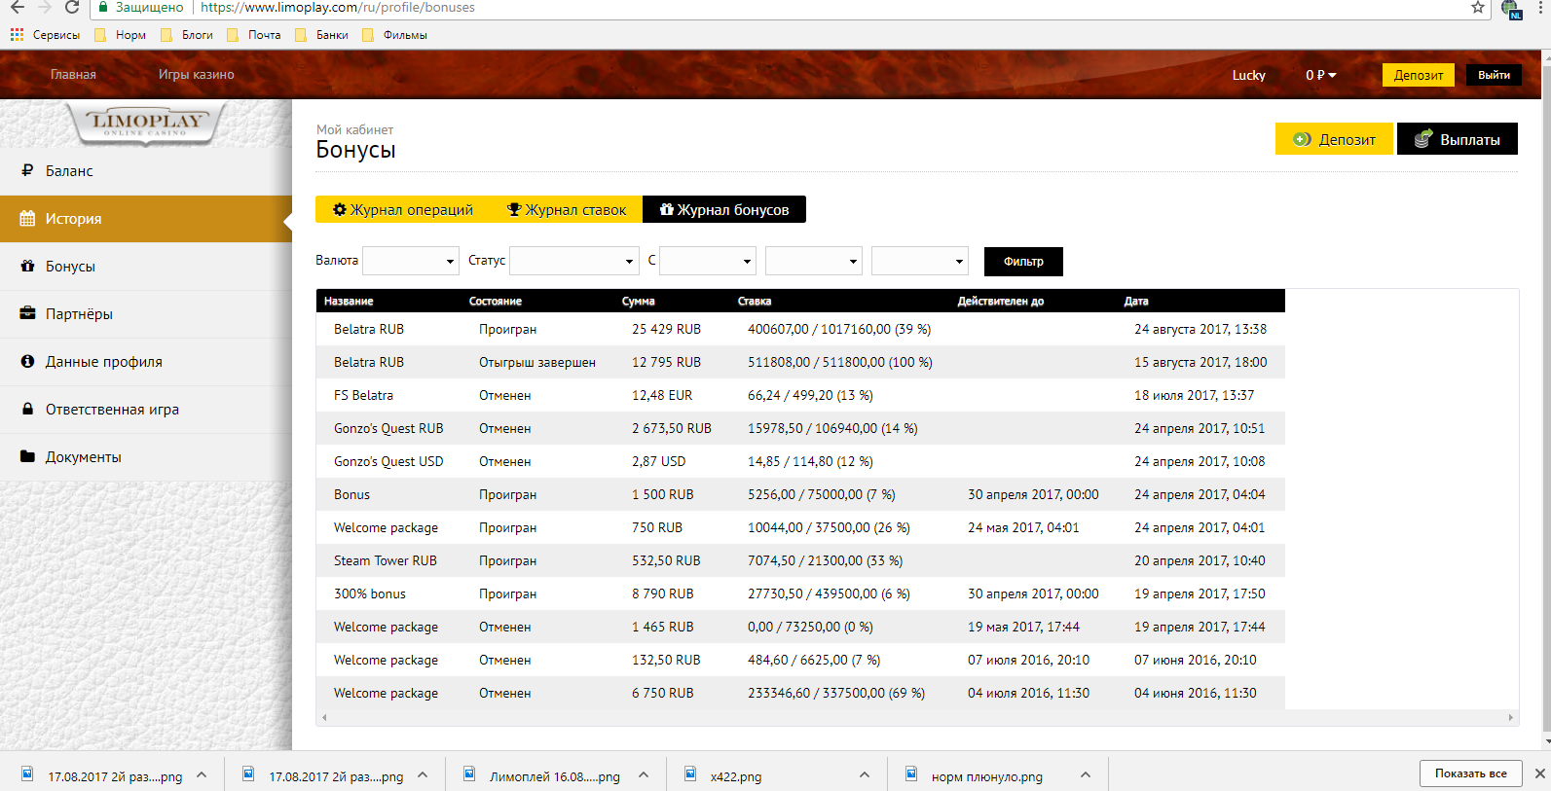Open the last date dropdown before Фильтр
Image resolution: width=1551 pixels, height=791 pixels.
920,261
